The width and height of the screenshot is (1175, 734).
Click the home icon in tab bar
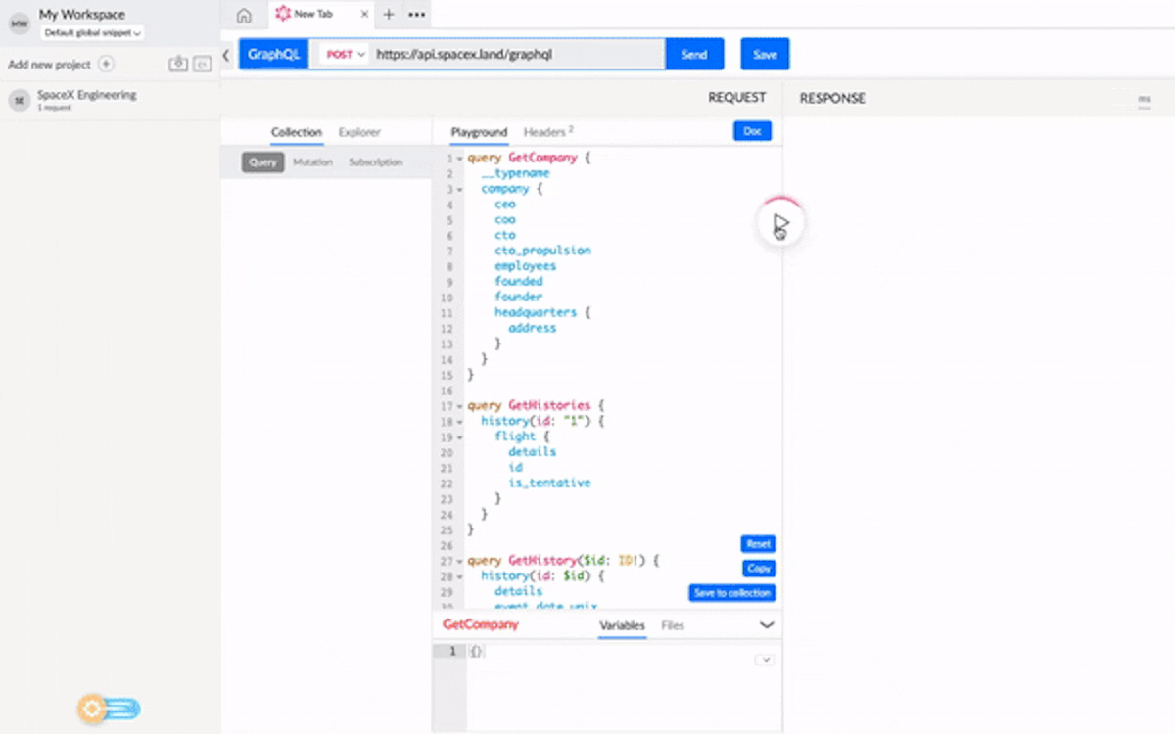244,15
